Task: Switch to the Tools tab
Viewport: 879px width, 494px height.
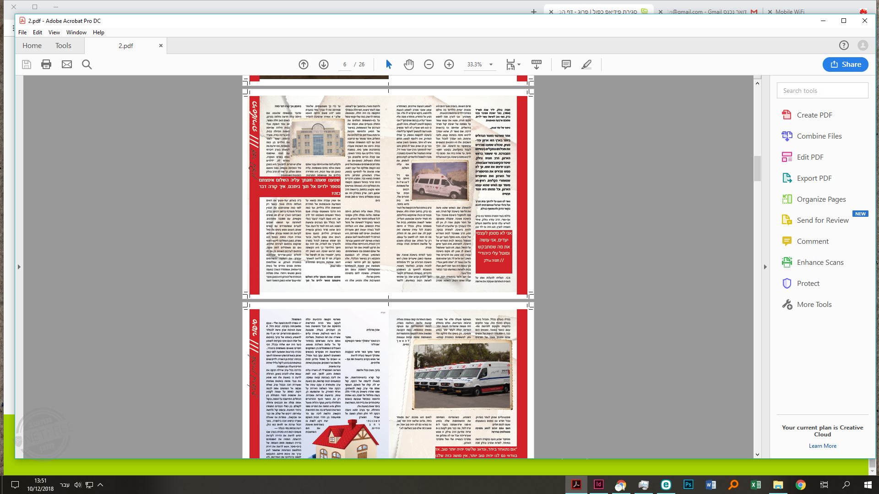Action: (x=63, y=46)
